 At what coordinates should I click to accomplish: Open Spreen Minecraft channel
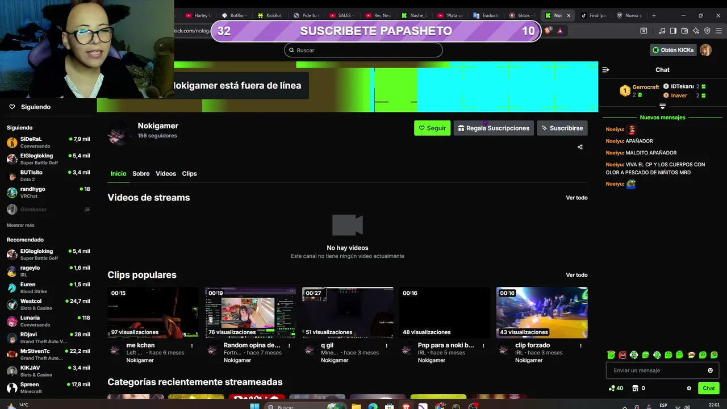click(x=48, y=388)
